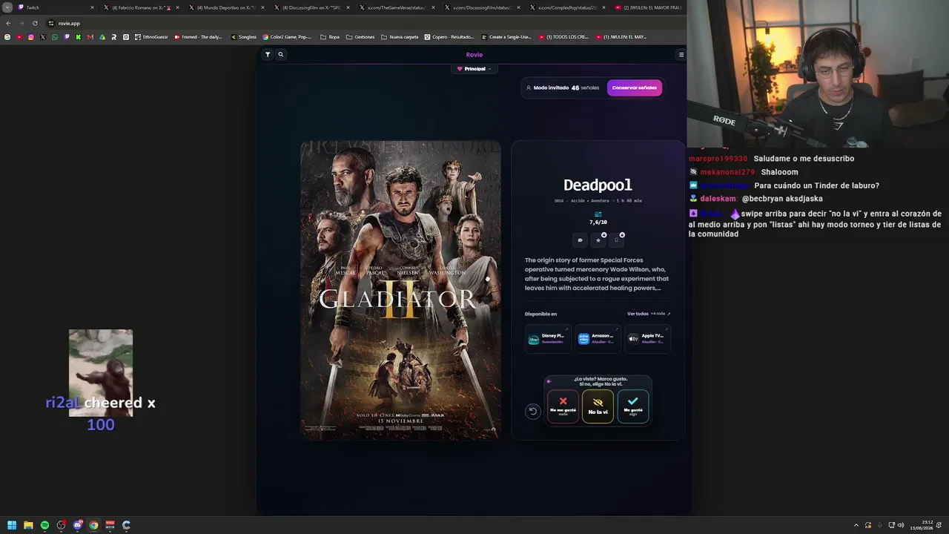Click username marcpro199330 in chat
This screenshot has width=949, height=534.
tap(718, 159)
